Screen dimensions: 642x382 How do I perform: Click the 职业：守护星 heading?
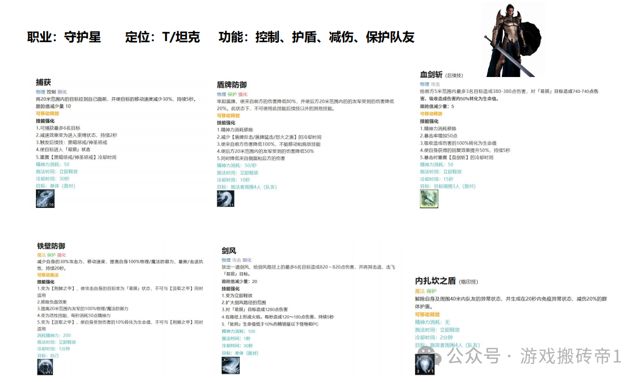coord(64,37)
